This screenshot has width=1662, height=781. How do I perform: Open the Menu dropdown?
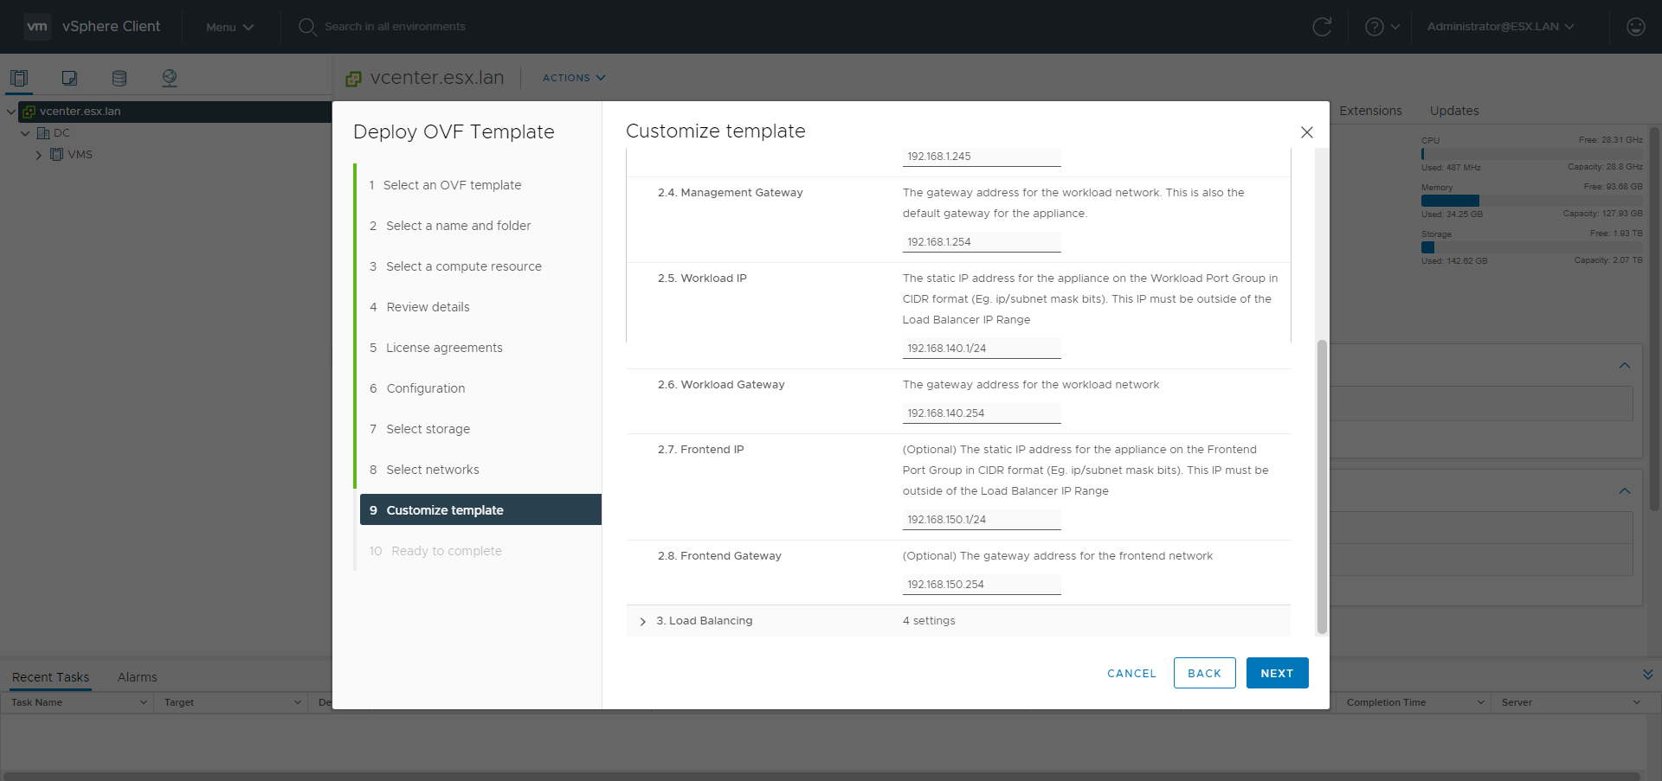coord(229,27)
